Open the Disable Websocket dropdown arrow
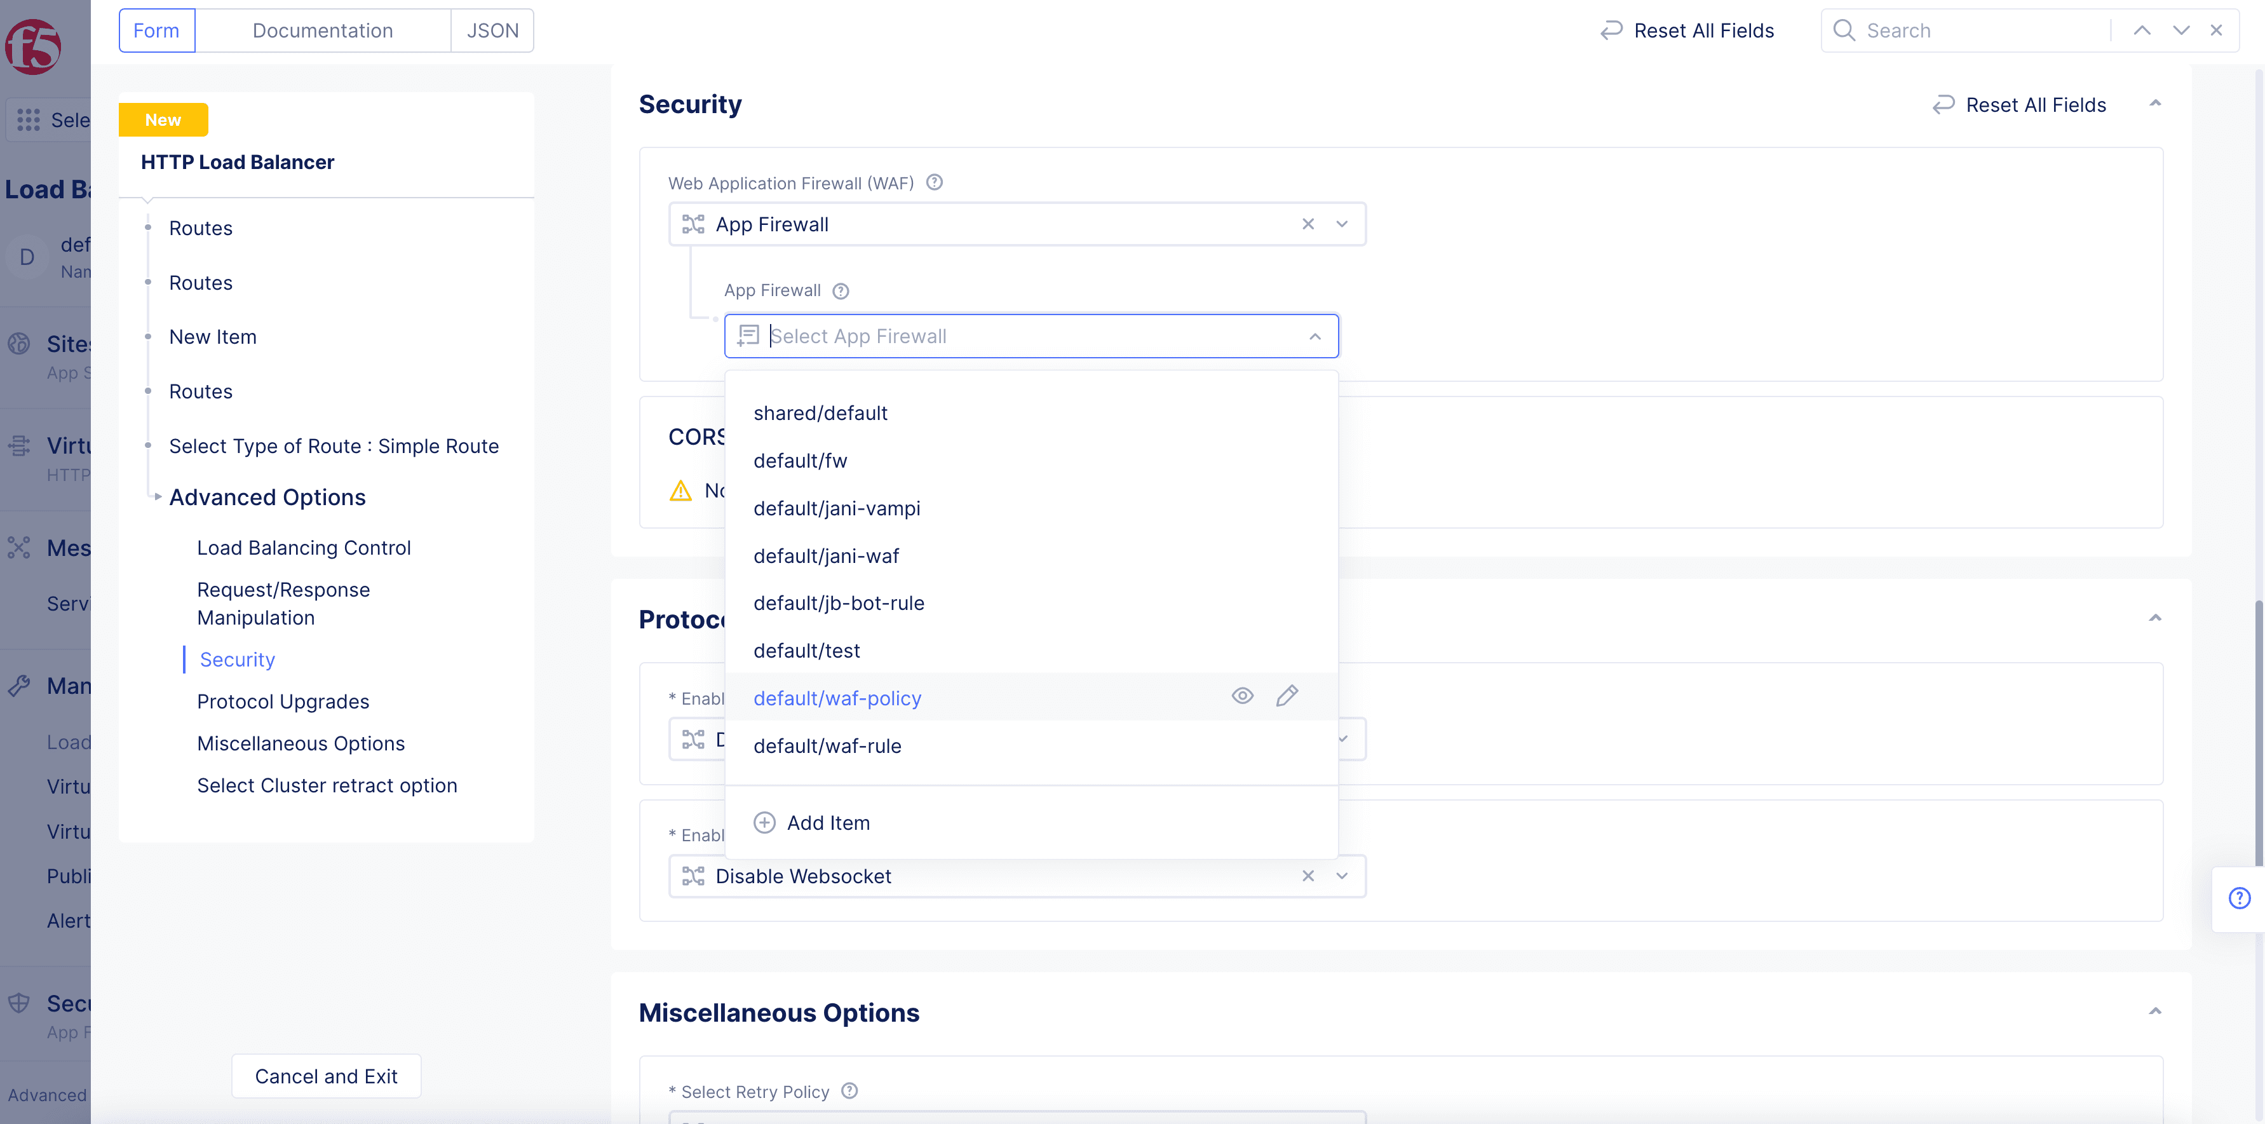The image size is (2265, 1124). (x=1342, y=876)
